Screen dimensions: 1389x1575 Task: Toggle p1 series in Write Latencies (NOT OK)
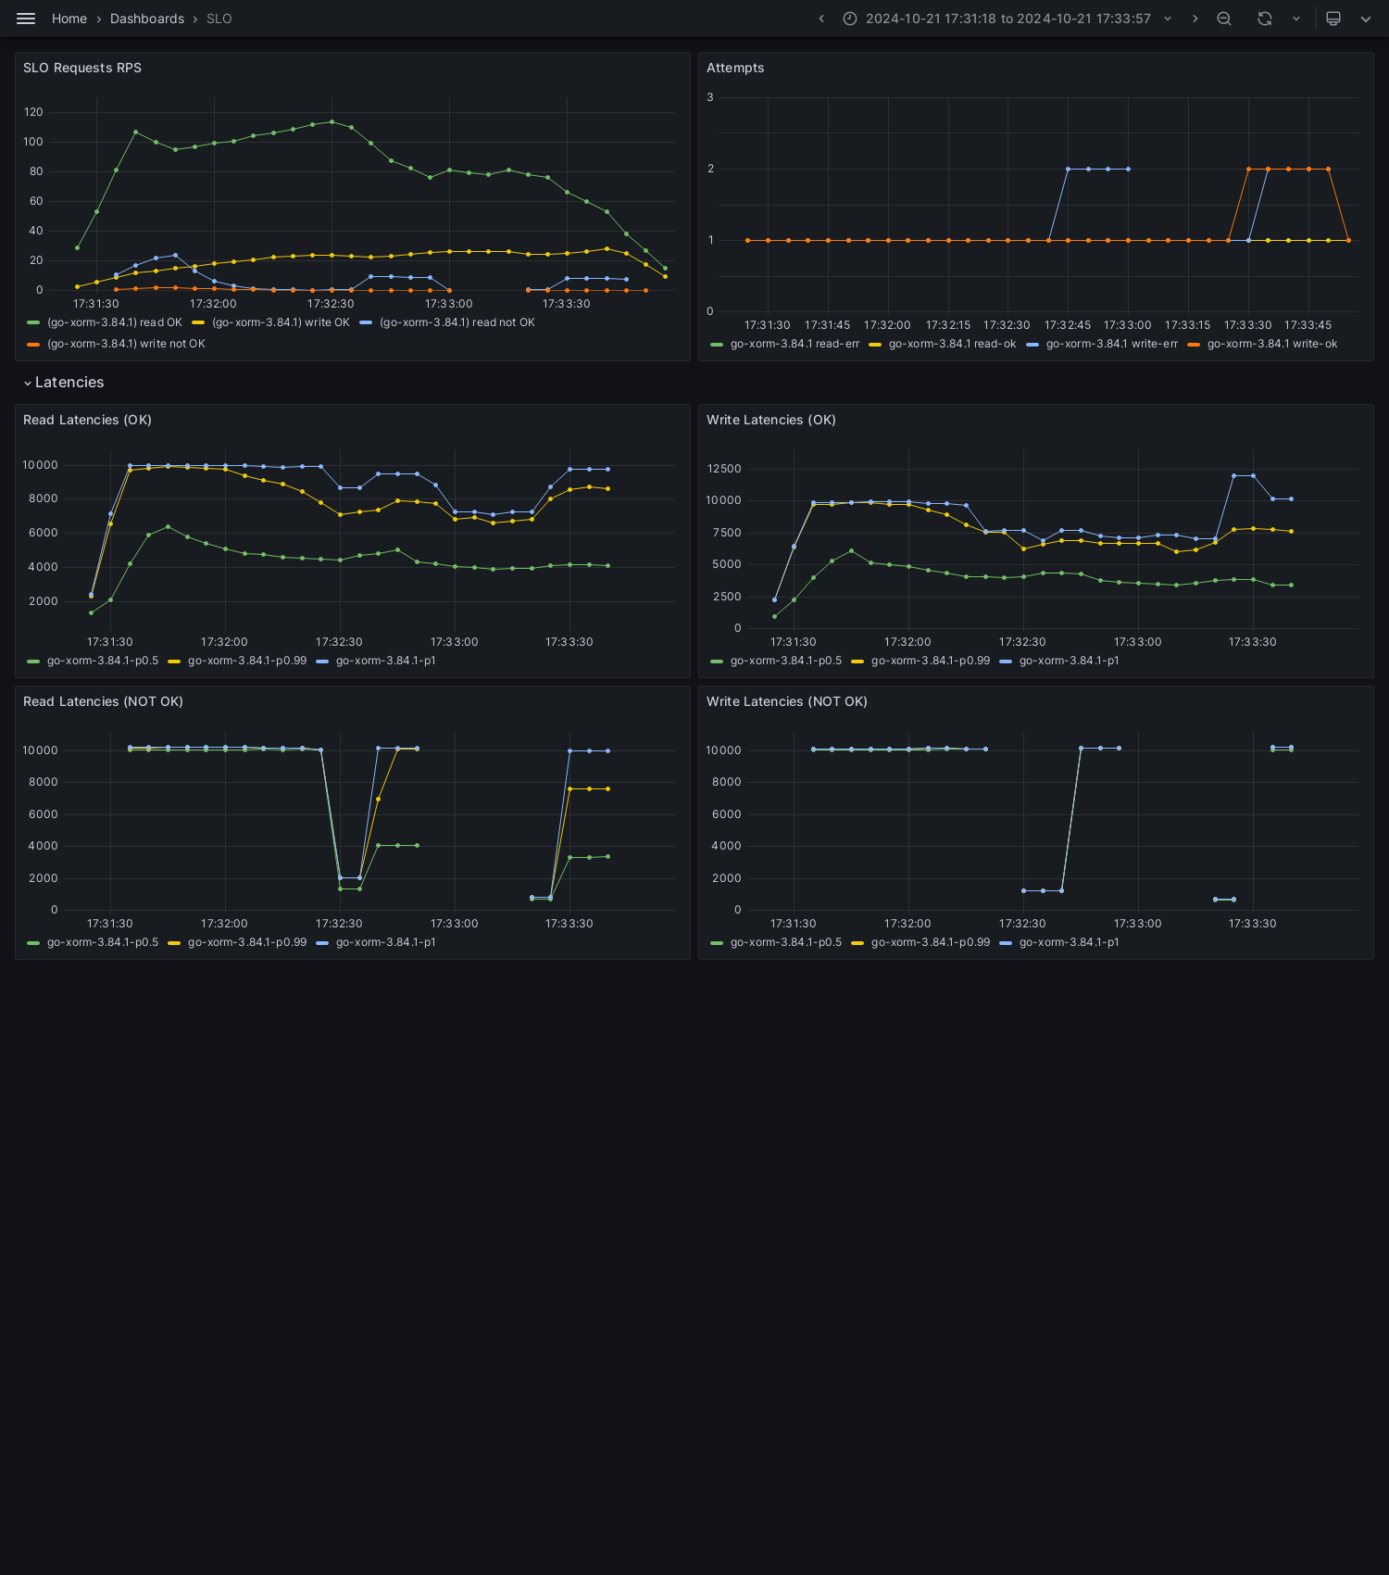tap(1069, 942)
